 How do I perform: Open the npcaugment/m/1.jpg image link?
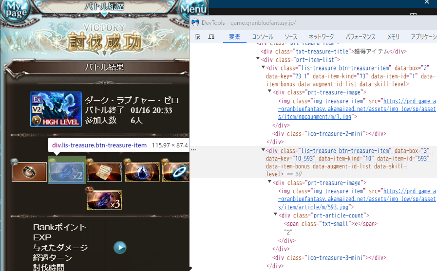click(357, 109)
